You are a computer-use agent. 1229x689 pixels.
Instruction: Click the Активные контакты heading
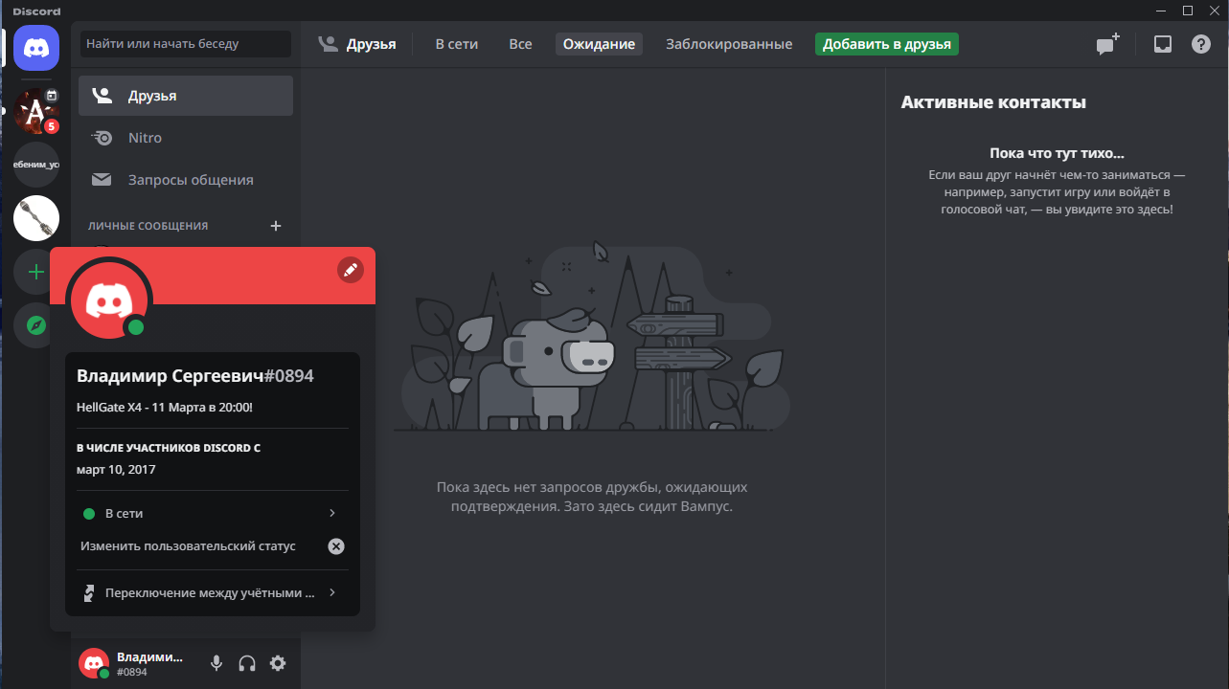coord(993,102)
